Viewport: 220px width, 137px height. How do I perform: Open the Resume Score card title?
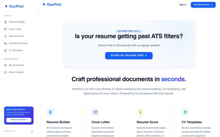tap(147, 122)
